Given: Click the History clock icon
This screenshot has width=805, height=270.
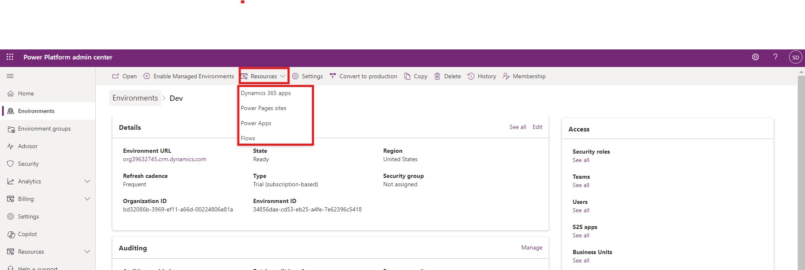Looking at the screenshot, I should click(471, 76).
